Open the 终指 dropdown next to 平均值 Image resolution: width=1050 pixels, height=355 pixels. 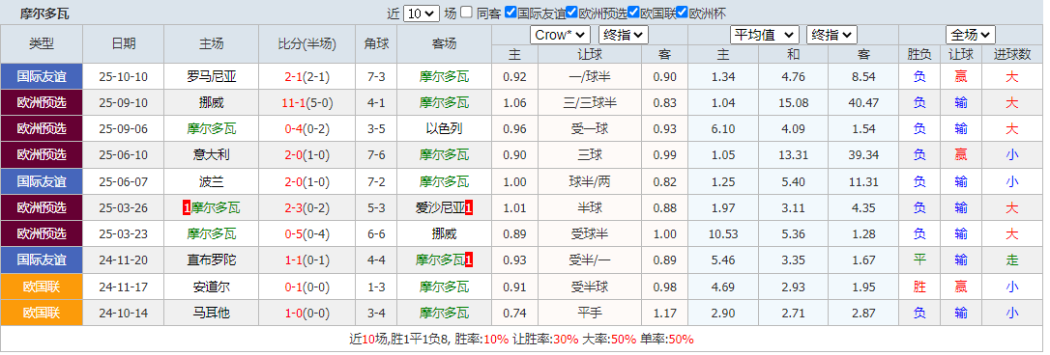pyautogui.click(x=831, y=35)
